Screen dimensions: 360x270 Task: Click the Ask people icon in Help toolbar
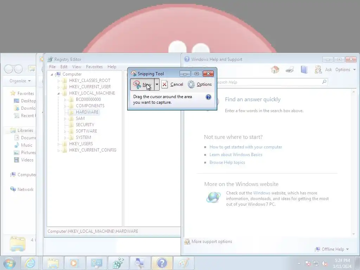point(318,69)
